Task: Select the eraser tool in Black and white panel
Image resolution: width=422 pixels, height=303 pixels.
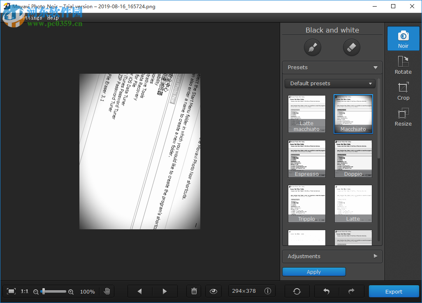Action: pyautogui.click(x=351, y=47)
